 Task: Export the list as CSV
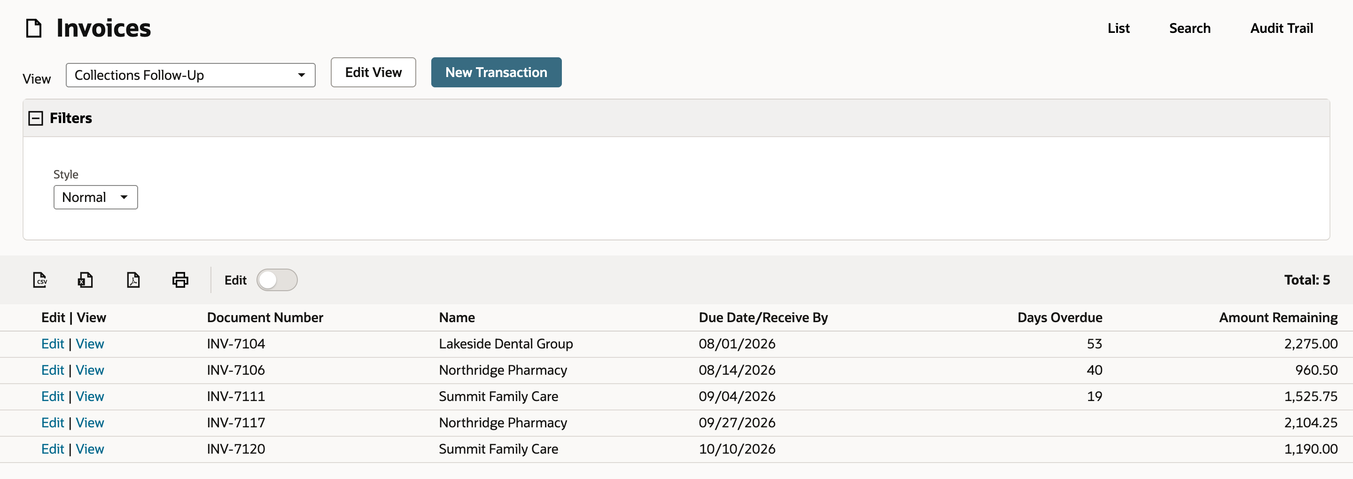coord(40,280)
